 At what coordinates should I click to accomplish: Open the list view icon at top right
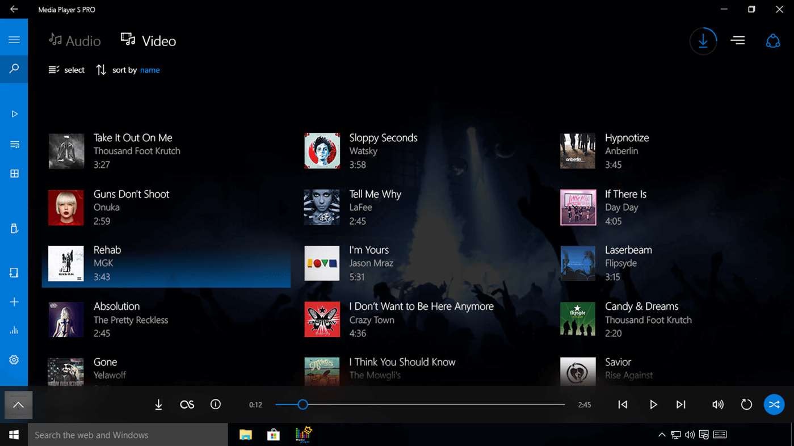[738, 40]
